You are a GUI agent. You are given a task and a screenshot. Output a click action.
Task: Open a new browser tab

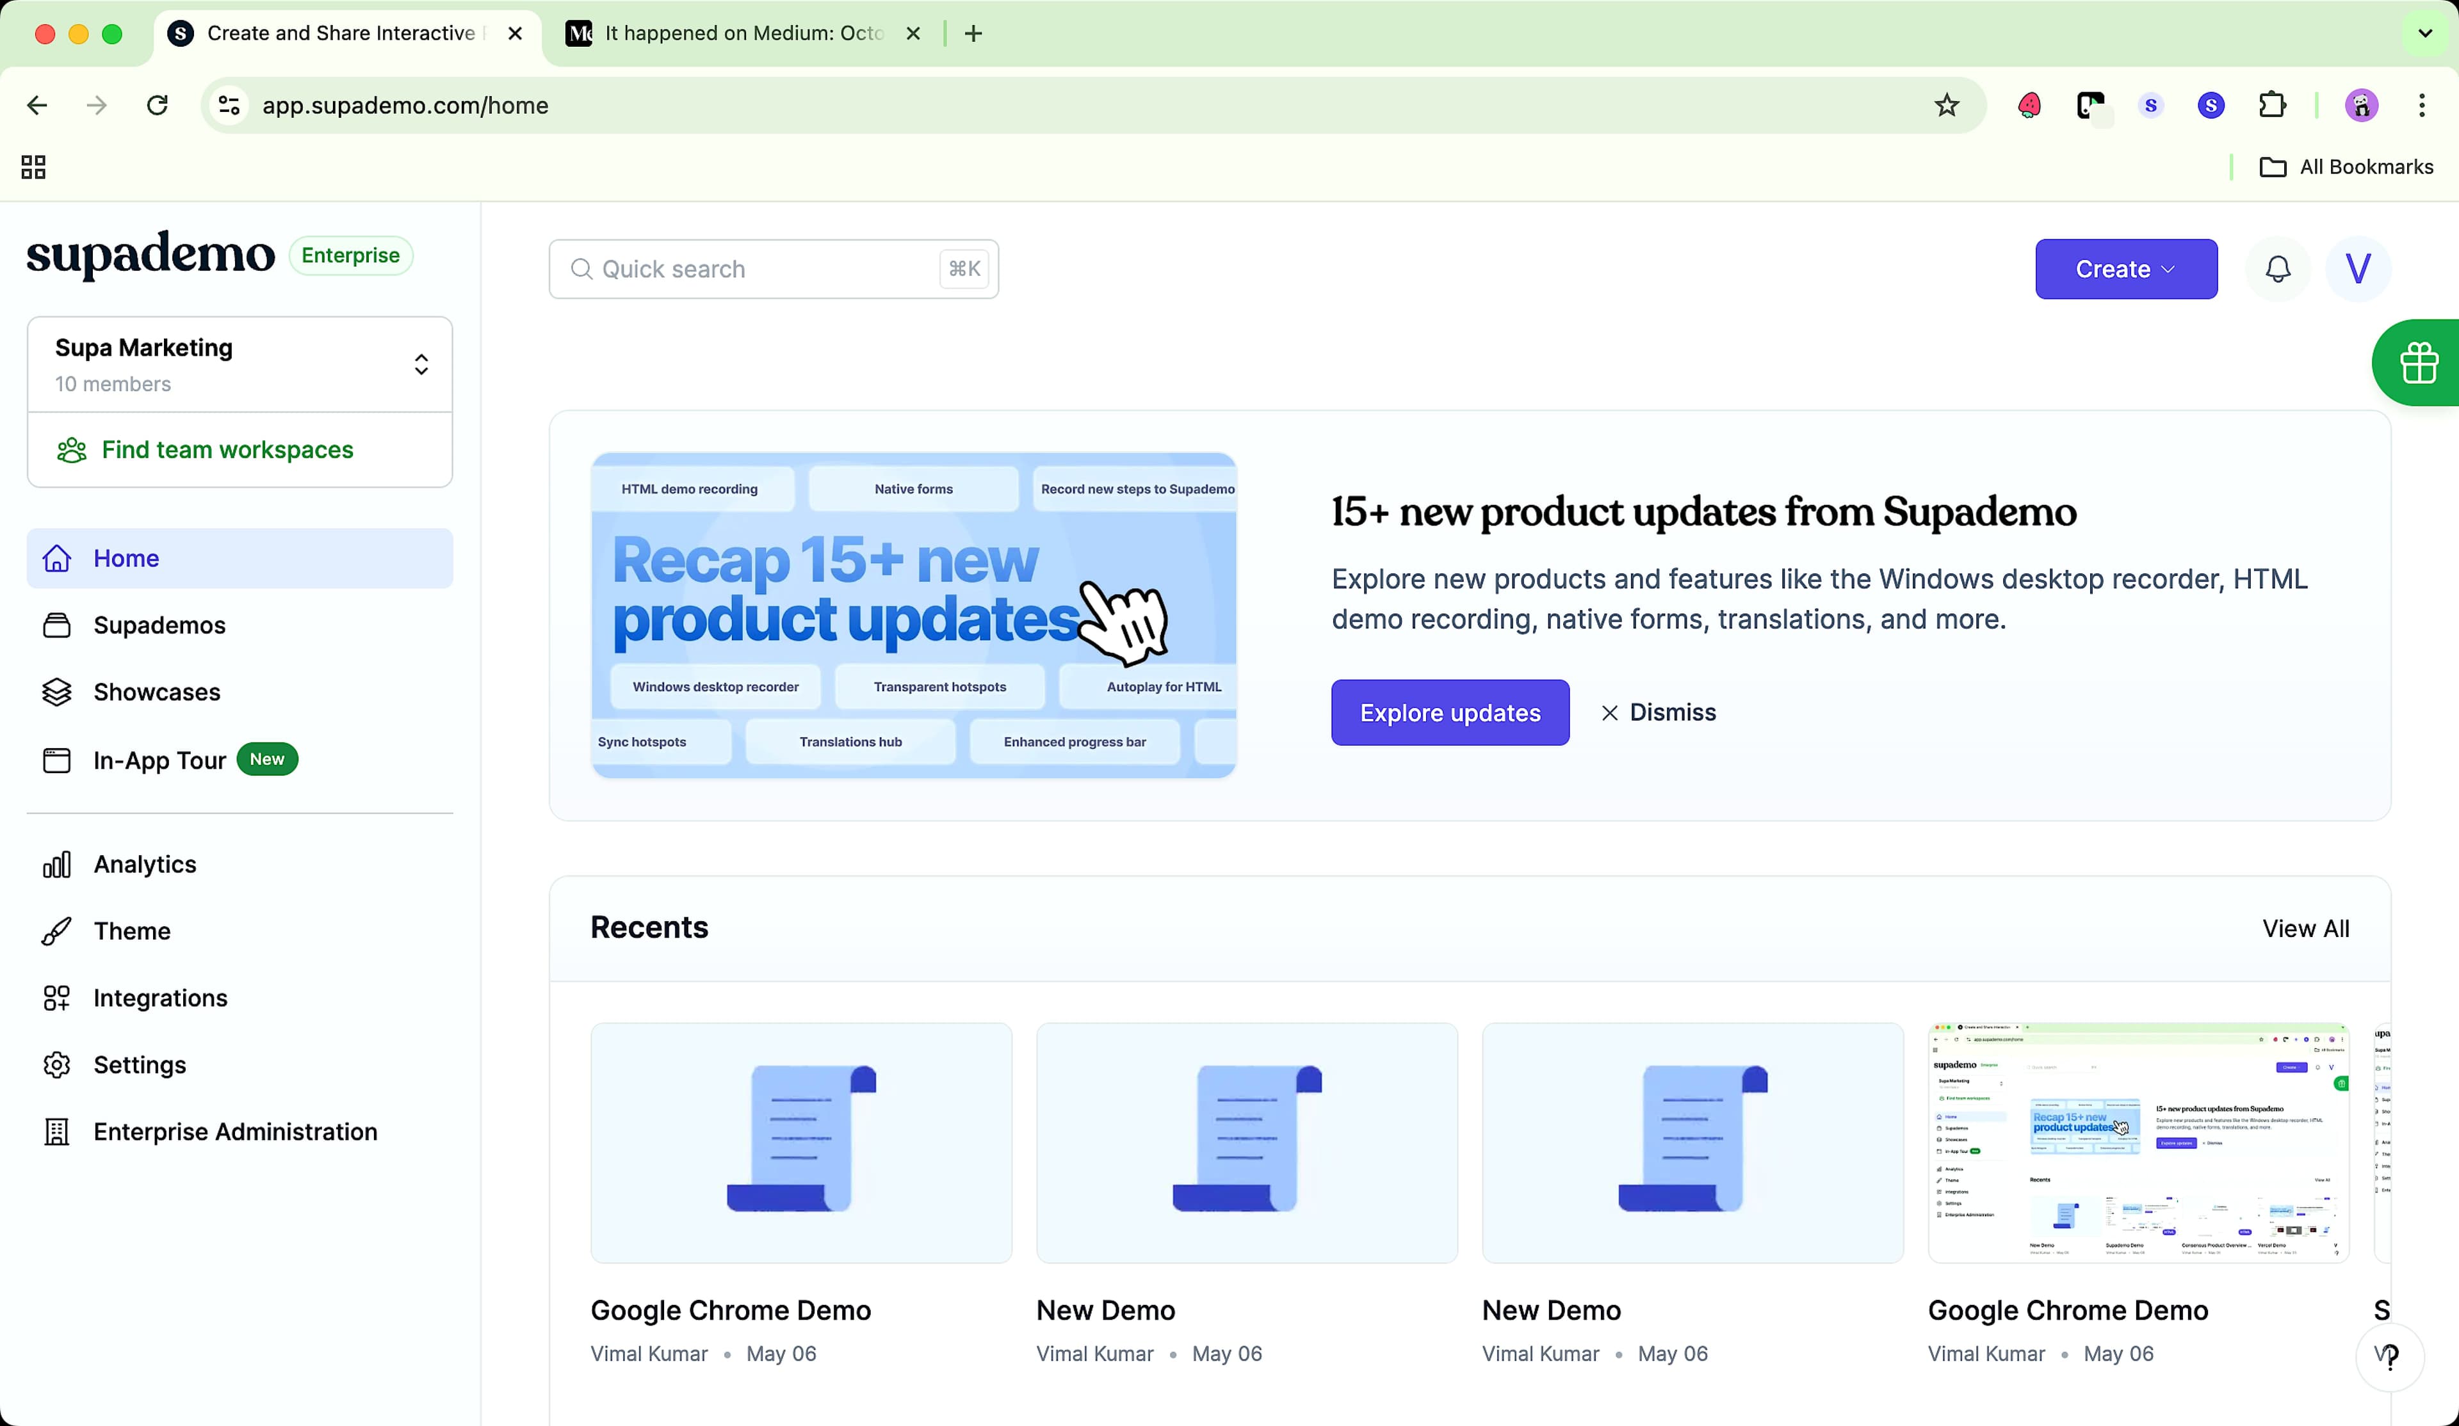973,33
